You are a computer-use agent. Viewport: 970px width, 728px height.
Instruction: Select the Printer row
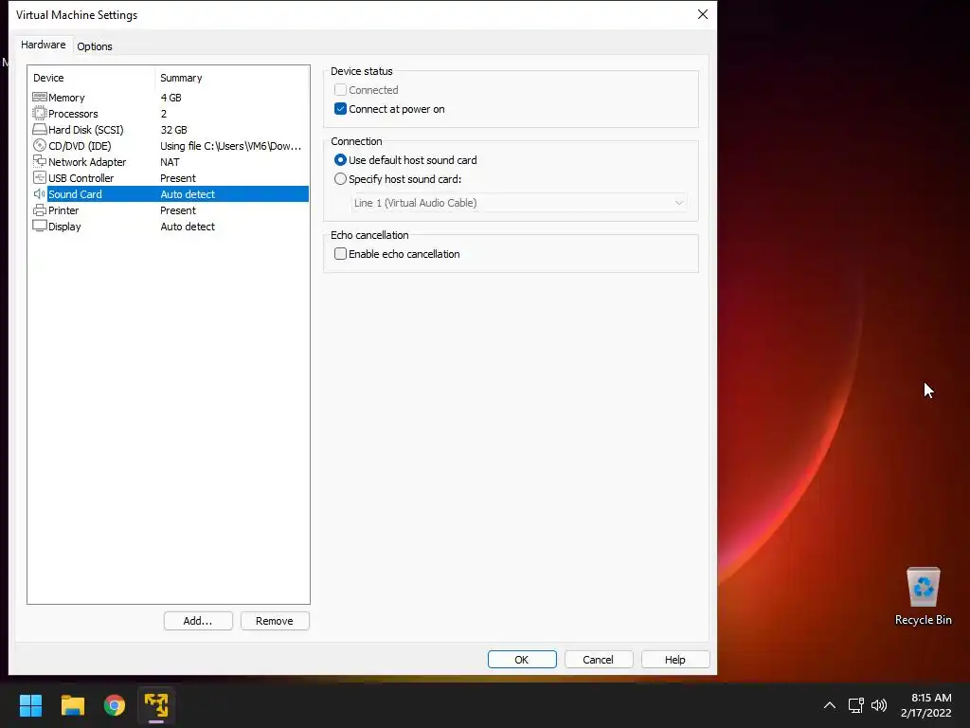pyautogui.click(x=169, y=210)
